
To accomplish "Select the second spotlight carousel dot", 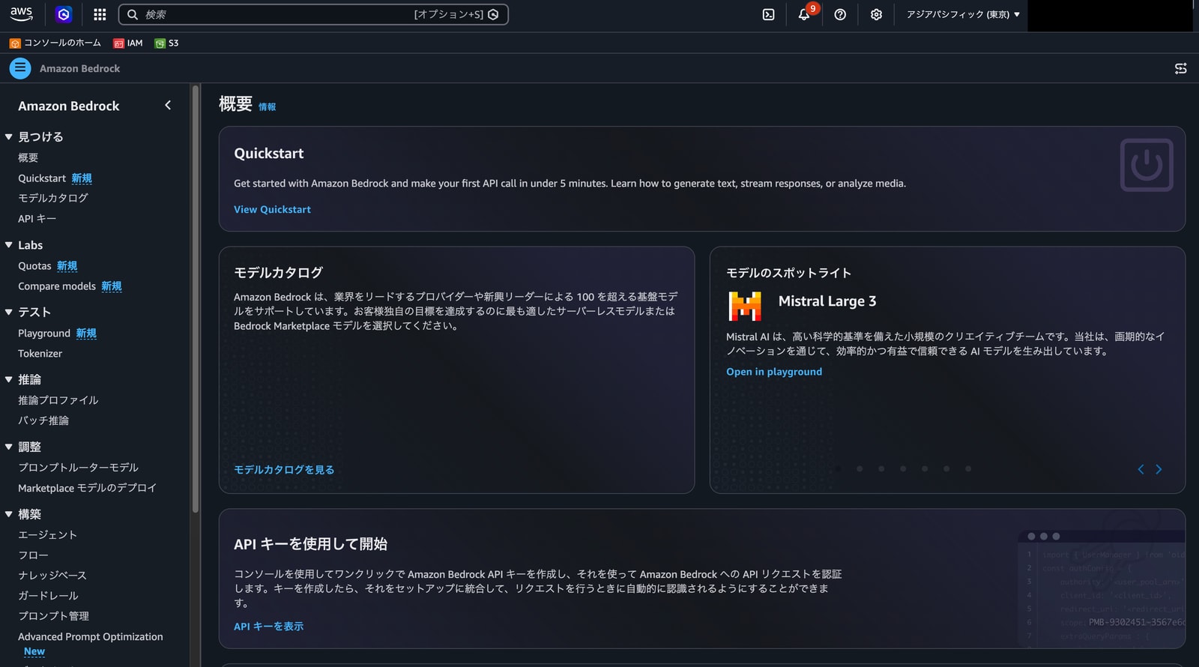I will (x=860, y=469).
